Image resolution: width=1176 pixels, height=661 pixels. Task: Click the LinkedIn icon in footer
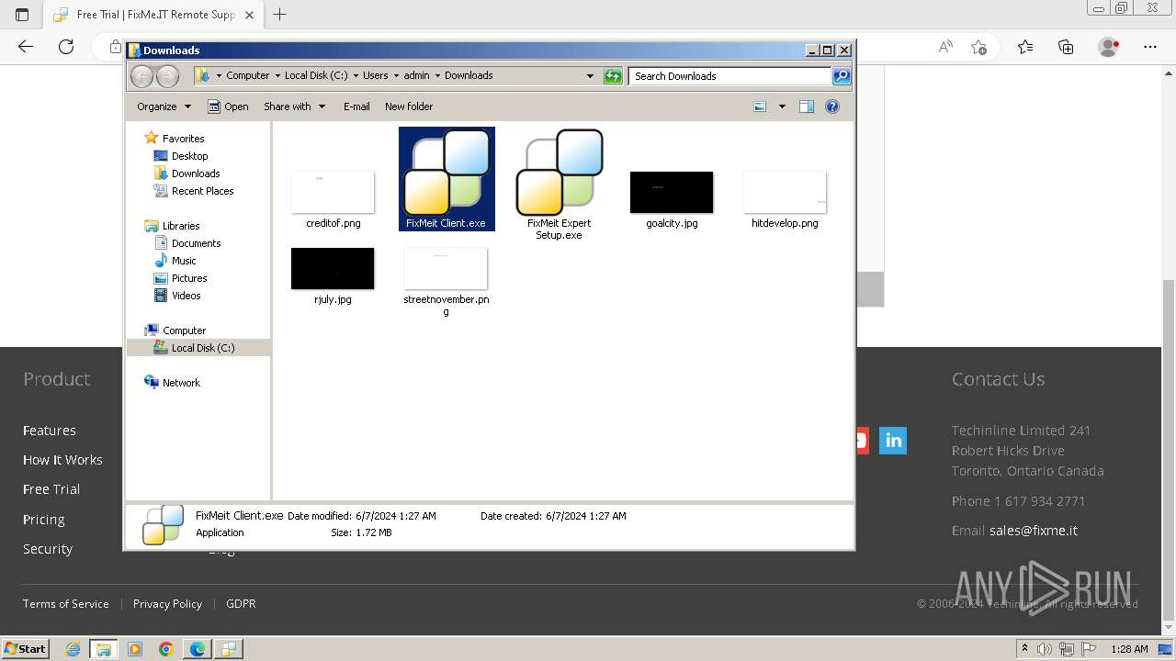(893, 441)
